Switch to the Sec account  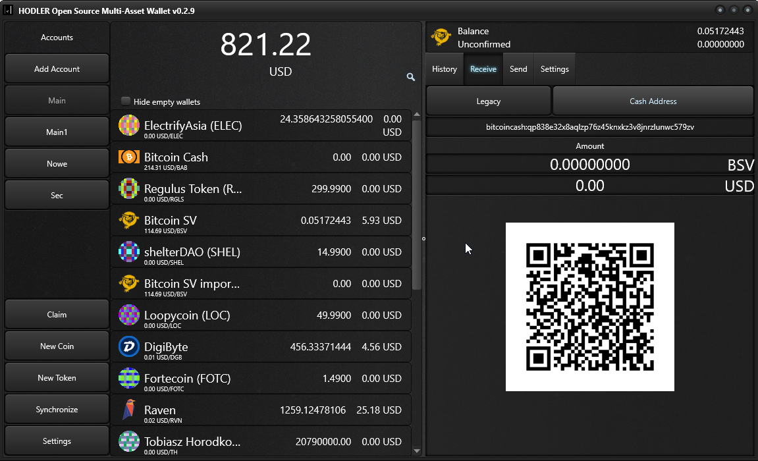pos(57,195)
